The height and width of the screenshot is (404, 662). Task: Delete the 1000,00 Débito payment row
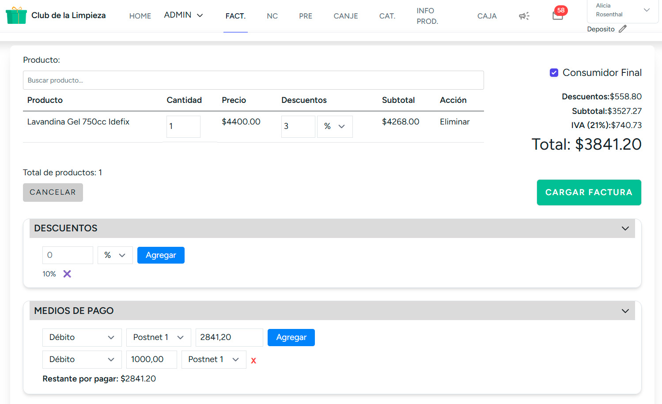tap(253, 361)
